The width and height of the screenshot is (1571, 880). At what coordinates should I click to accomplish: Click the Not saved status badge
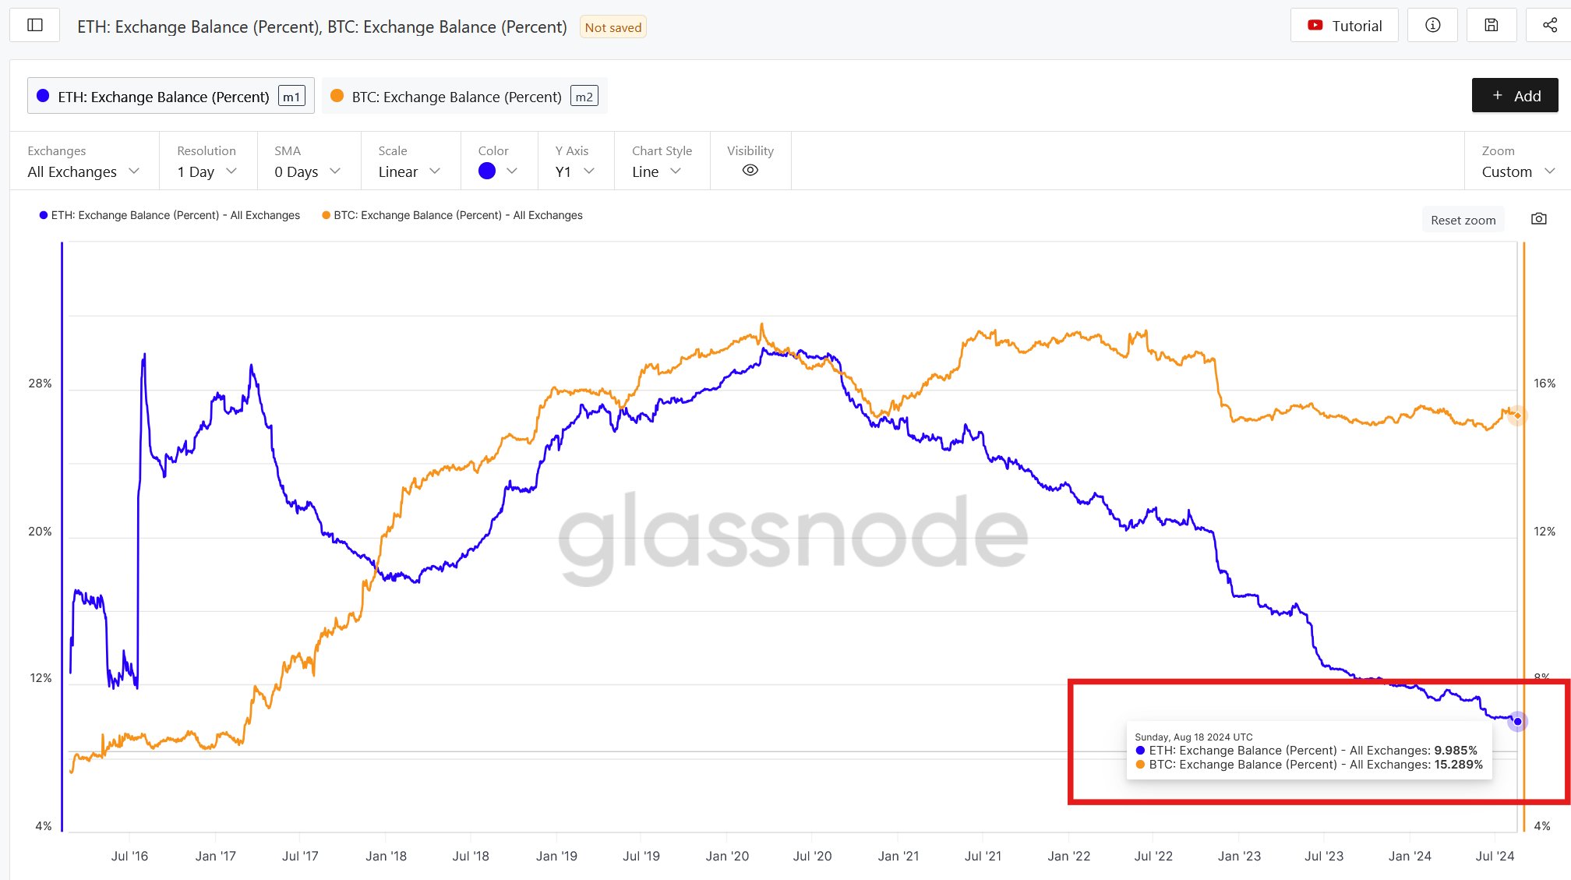tap(613, 27)
